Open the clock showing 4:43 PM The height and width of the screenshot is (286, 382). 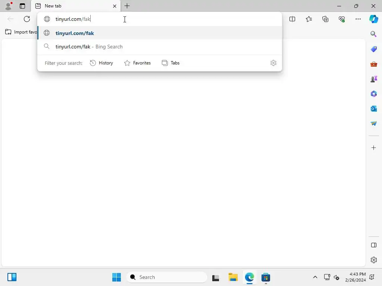[356, 277]
